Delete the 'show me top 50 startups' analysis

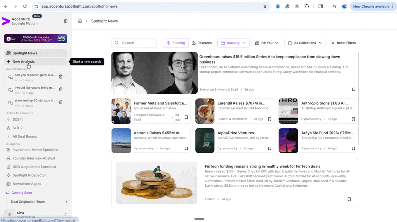tap(61, 102)
